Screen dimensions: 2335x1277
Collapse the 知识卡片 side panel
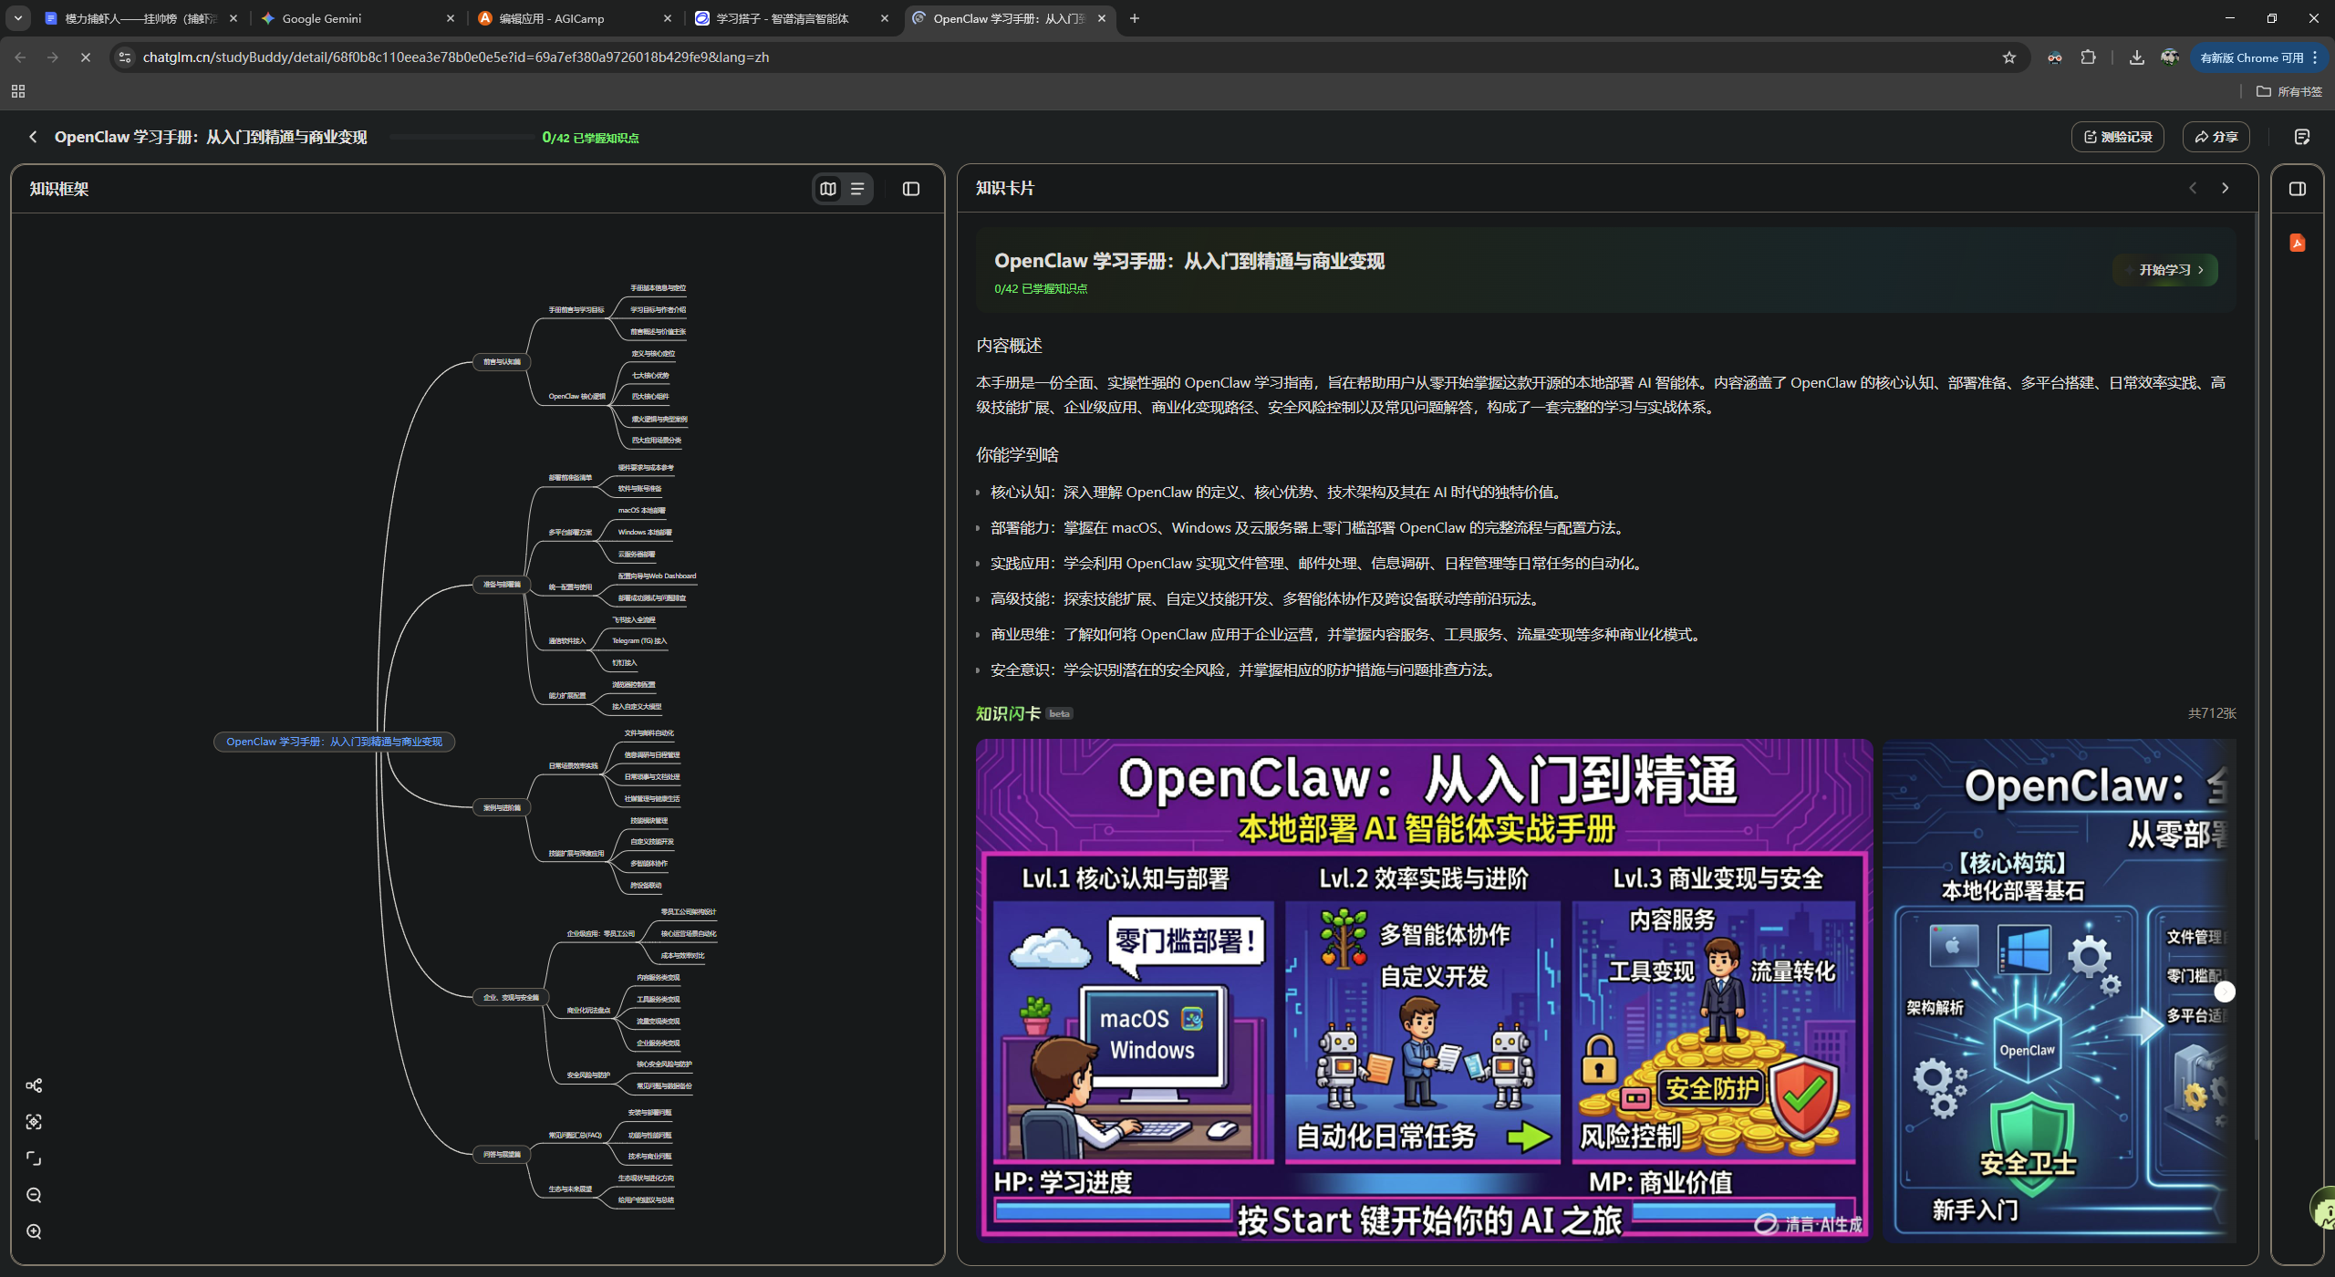coord(2296,188)
